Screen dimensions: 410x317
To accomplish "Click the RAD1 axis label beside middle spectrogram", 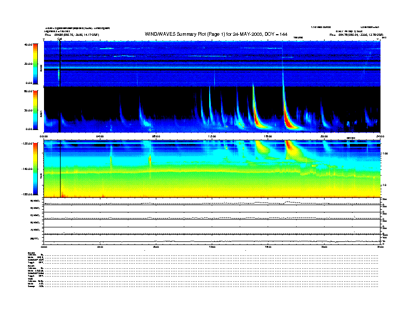I will coord(41,114).
